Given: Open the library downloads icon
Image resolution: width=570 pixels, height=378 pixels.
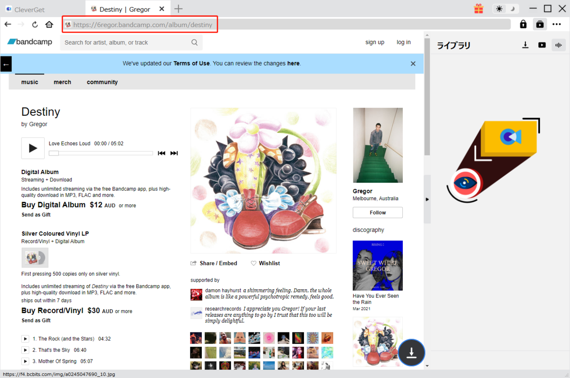Looking at the screenshot, I should click(x=525, y=45).
